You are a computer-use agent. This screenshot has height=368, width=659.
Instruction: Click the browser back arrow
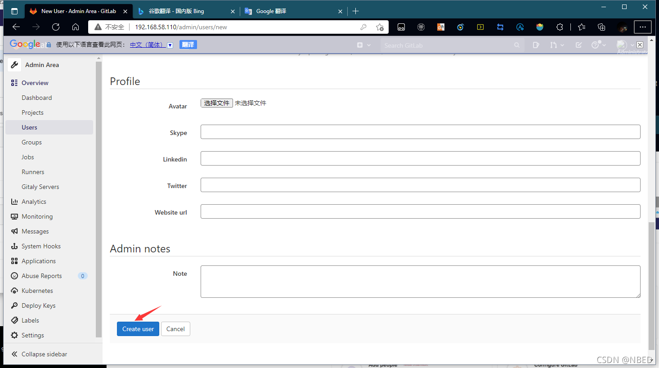click(16, 27)
